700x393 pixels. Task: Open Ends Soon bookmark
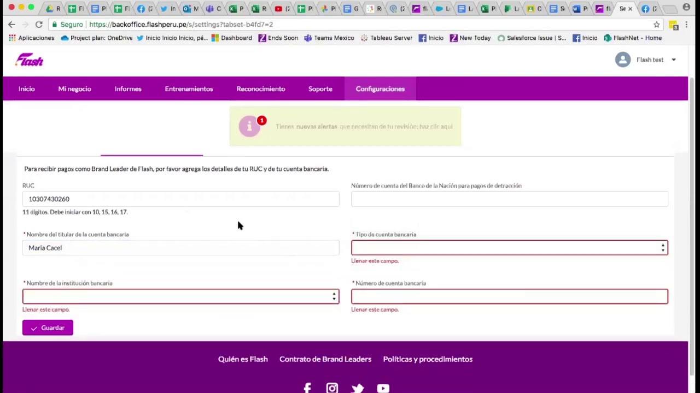pos(278,38)
